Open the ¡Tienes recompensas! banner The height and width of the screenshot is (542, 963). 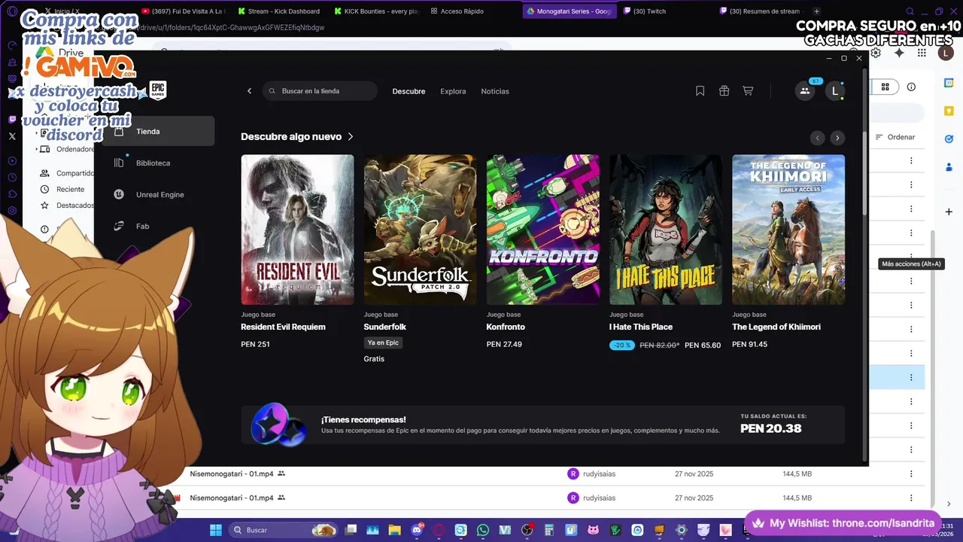pos(543,425)
